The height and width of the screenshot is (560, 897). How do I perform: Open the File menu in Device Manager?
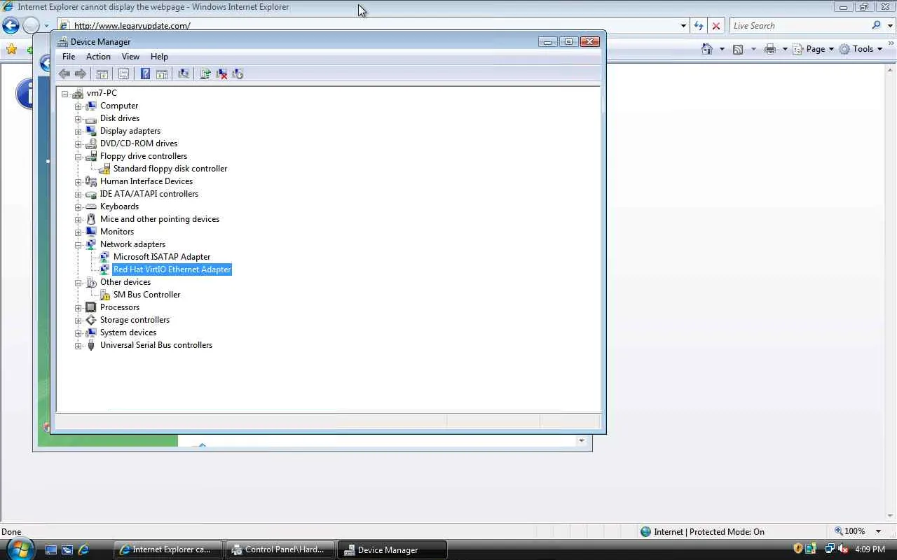[69, 57]
